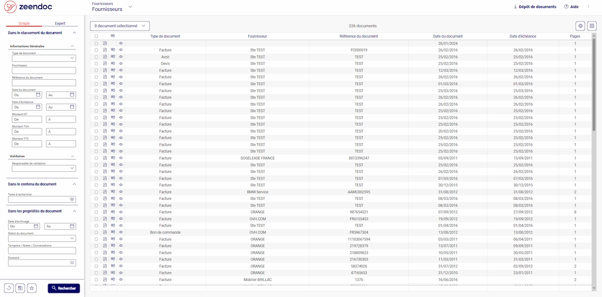This screenshot has height=297, width=602.
Task: Tick checkbox for the 26/01/2024 row
Action: [x=96, y=44]
